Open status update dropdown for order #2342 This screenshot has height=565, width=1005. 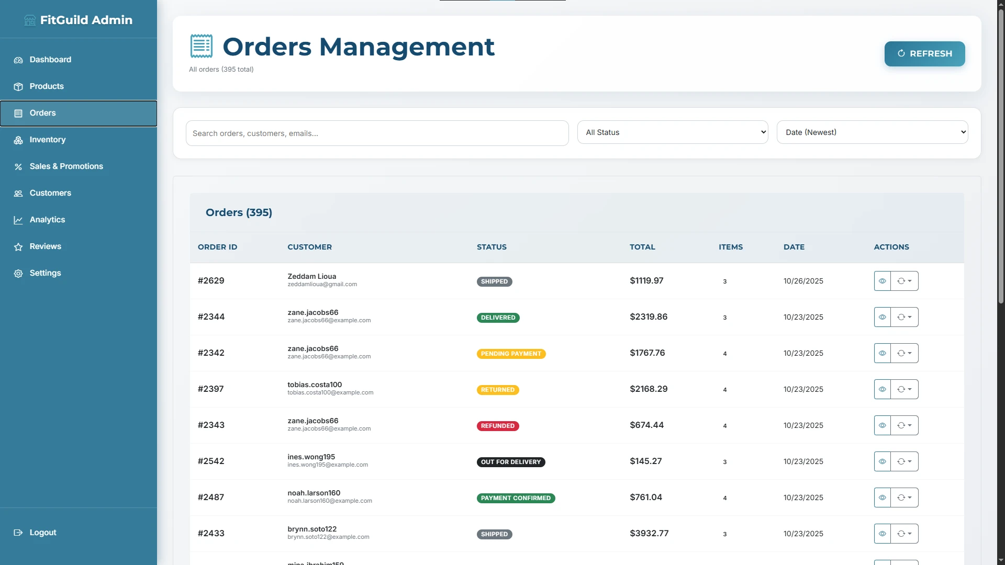pyautogui.click(x=904, y=353)
